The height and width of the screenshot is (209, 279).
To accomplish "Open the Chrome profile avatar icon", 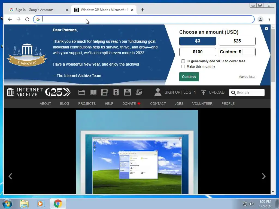I will tap(260, 19).
